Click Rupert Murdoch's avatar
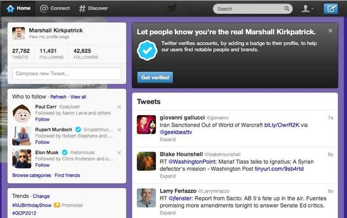This screenshot has width=347, height=218. 22,136
